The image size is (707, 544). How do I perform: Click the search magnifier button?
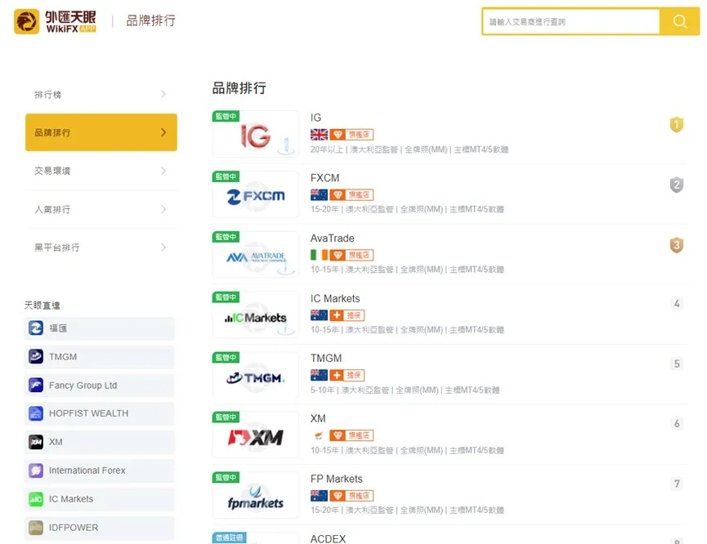(679, 21)
